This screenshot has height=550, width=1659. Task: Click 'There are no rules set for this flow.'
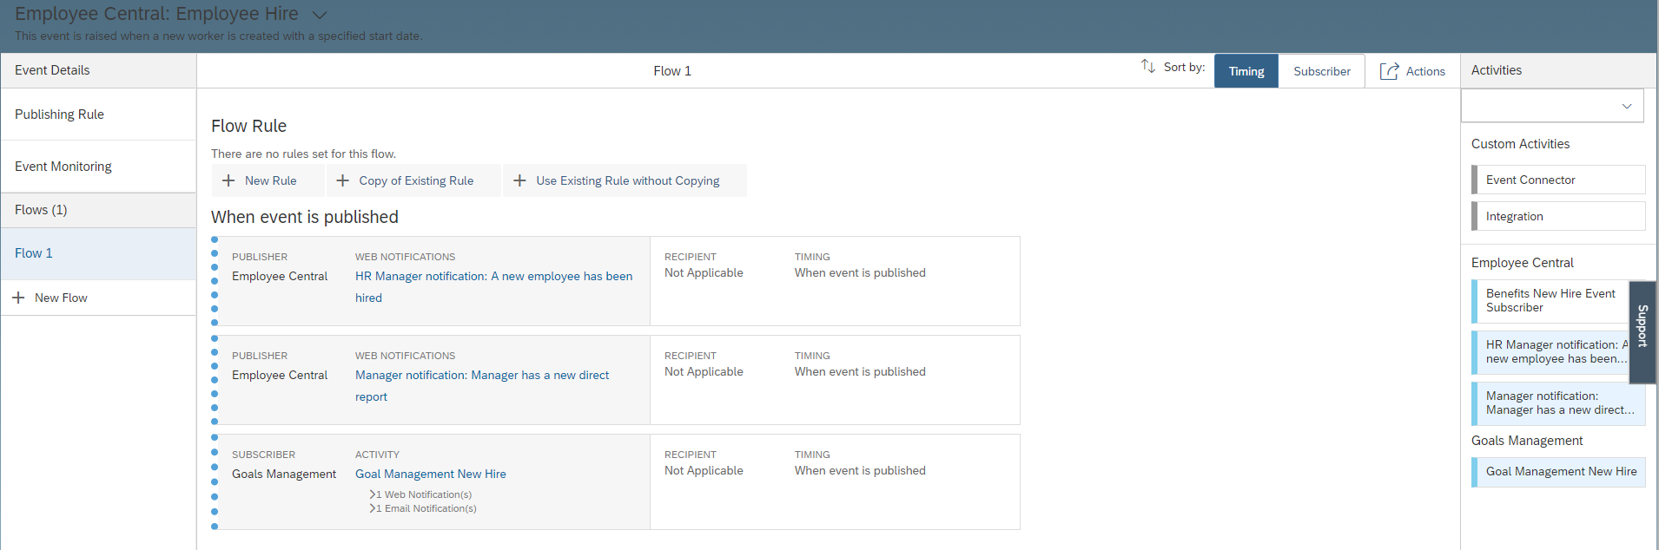303,154
